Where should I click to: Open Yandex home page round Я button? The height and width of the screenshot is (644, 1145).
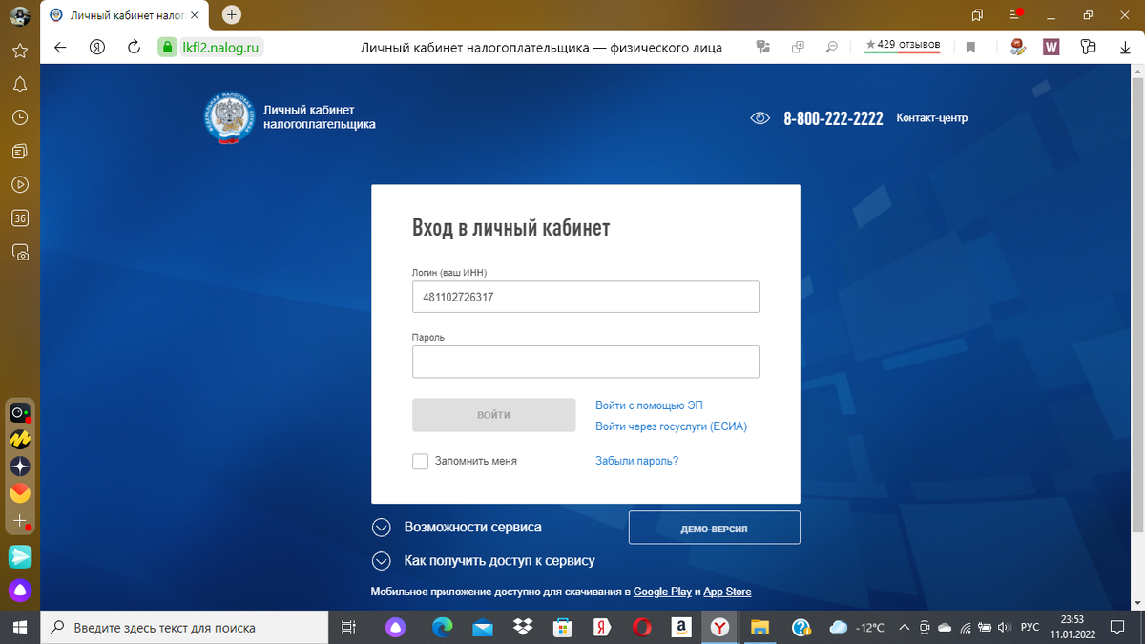96,47
